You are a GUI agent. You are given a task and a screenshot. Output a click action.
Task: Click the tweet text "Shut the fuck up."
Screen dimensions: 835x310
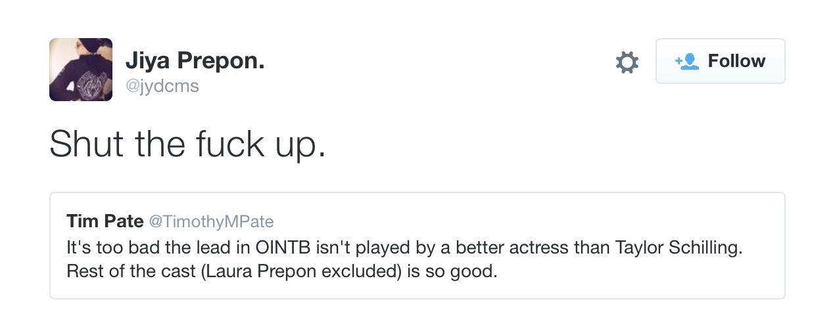coord(187,143)
